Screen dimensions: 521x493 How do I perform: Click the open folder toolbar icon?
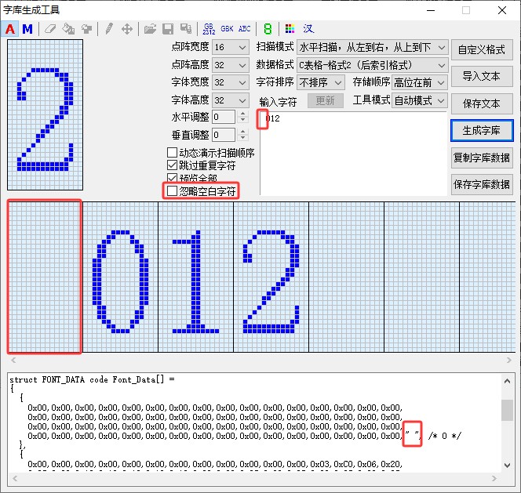coord(150,29)
